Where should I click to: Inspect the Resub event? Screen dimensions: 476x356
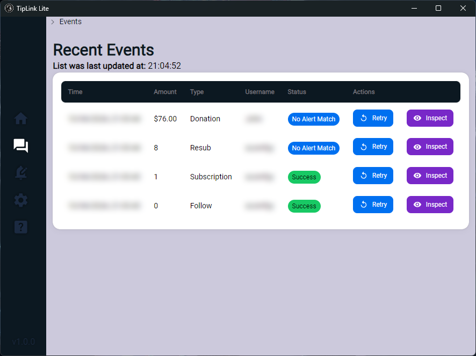[x=430, y=147]
